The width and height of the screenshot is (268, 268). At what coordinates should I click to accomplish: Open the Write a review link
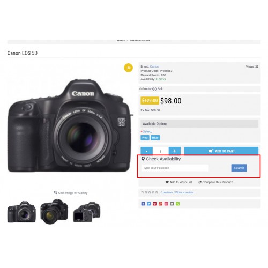184,192
